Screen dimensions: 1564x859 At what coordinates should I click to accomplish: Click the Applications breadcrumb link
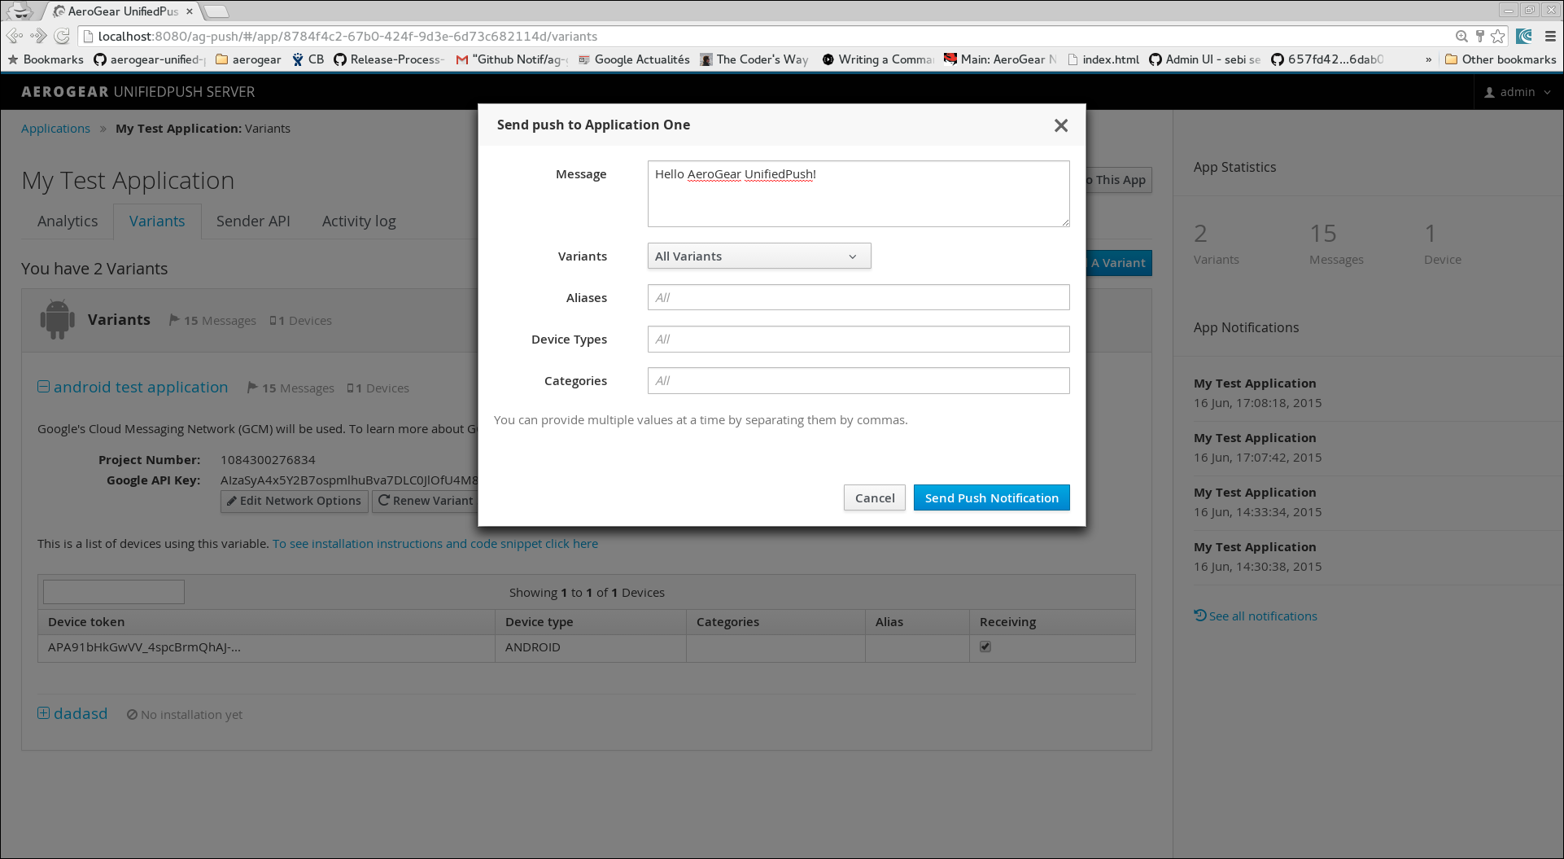pos(55,129)
